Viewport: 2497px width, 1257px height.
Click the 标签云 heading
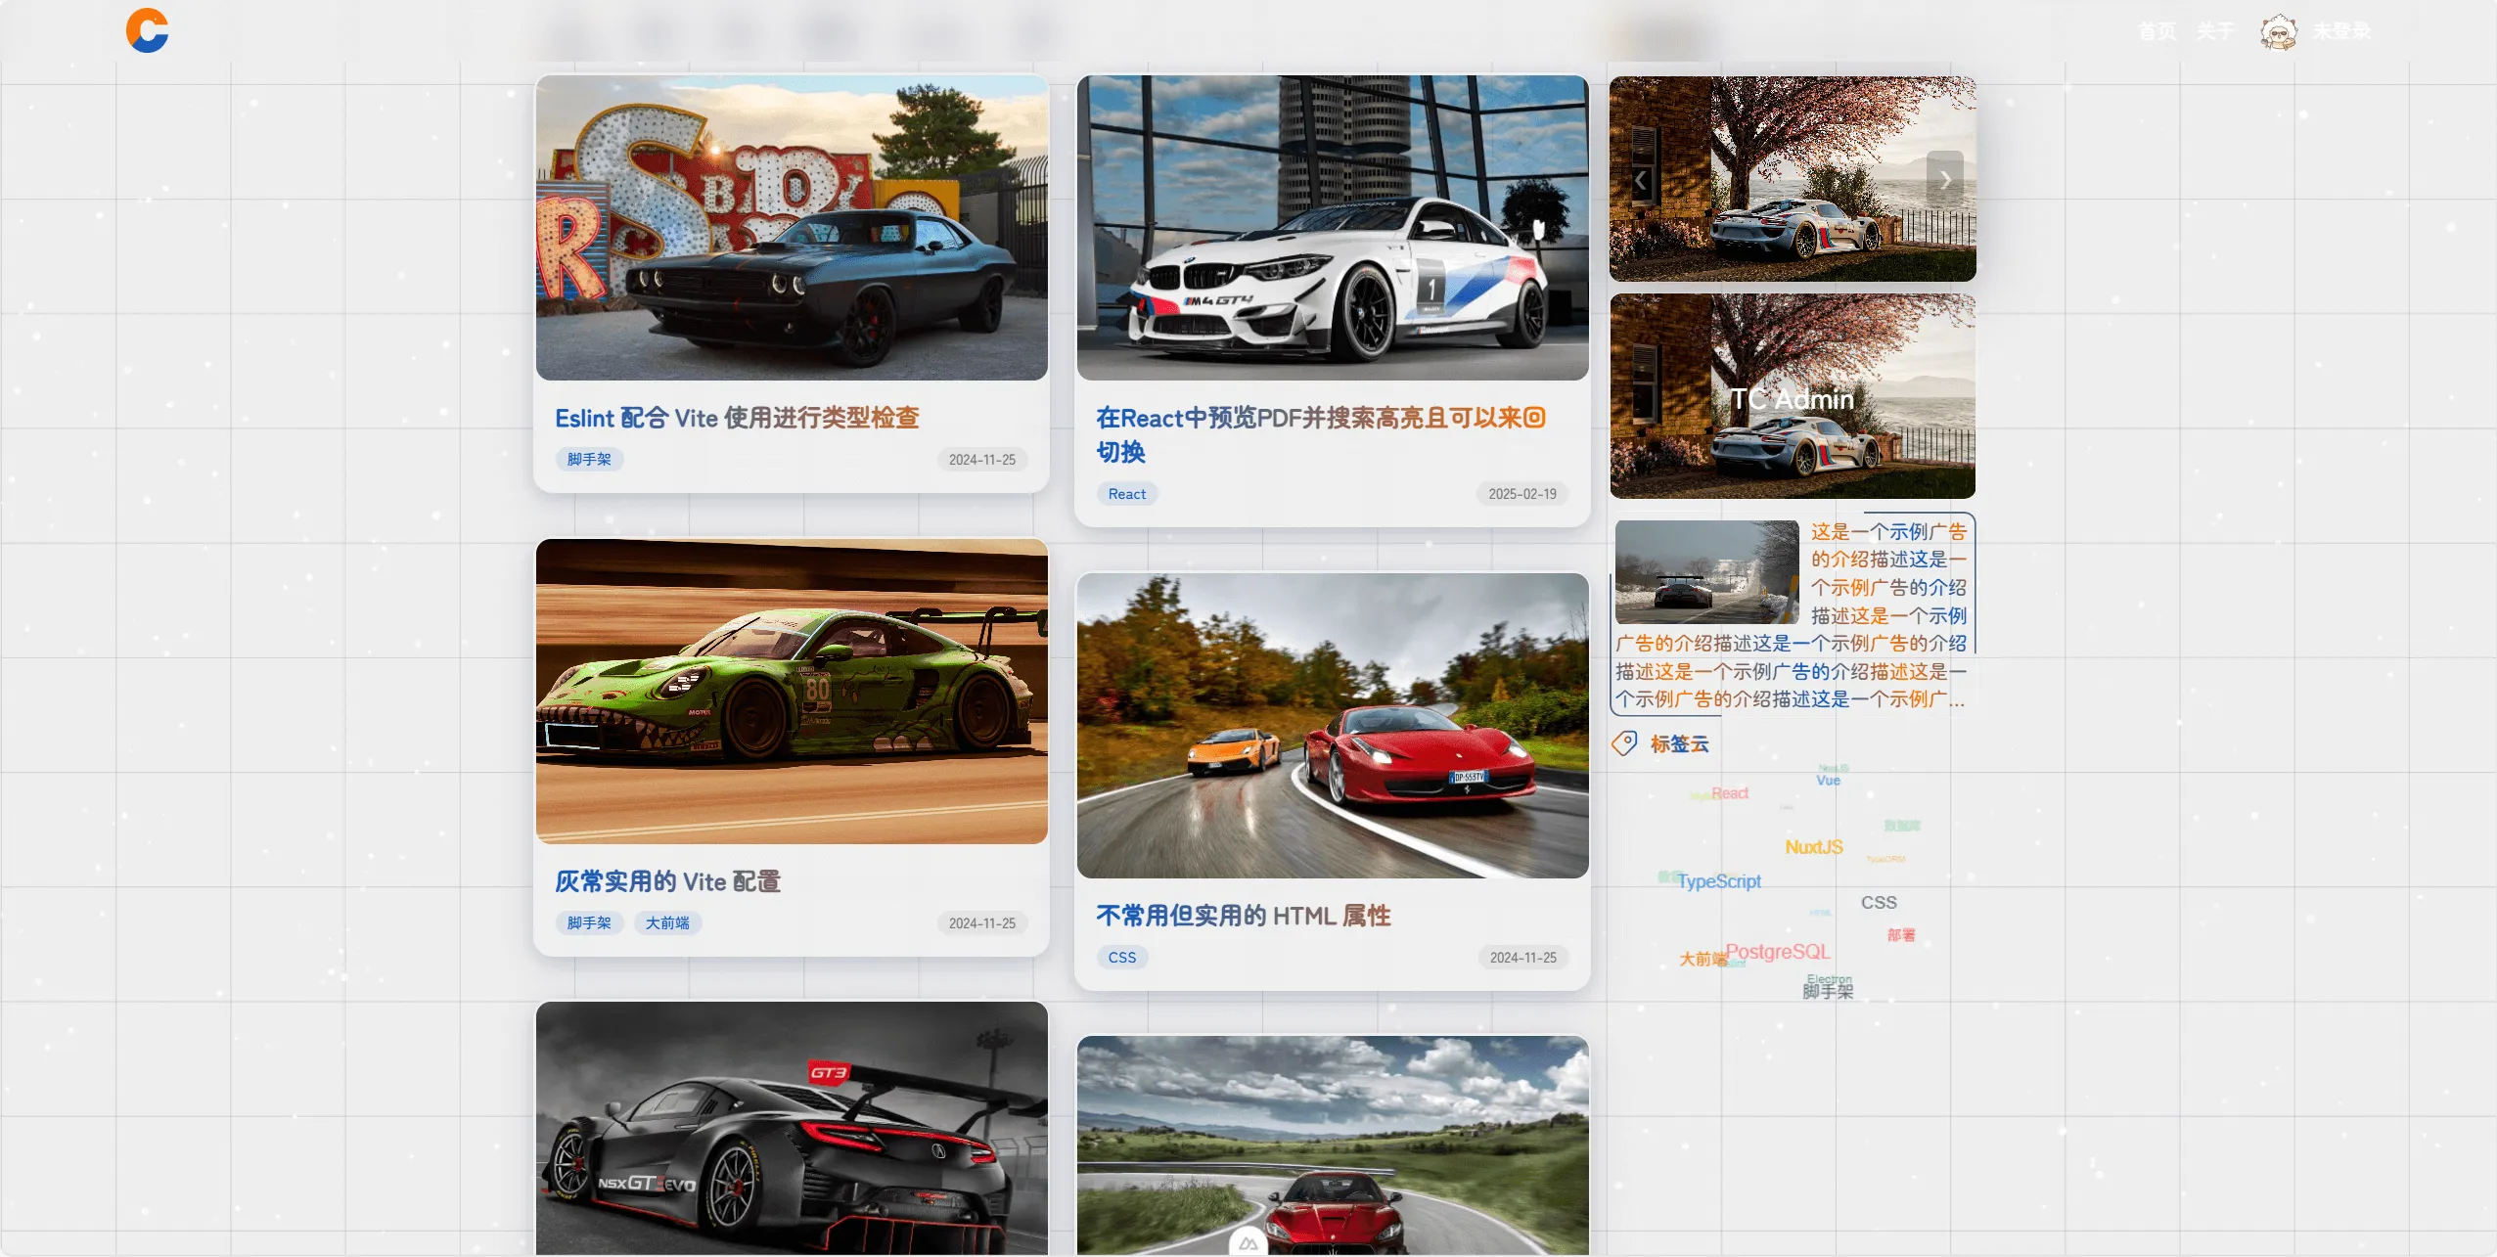(x=1679, y=744)
